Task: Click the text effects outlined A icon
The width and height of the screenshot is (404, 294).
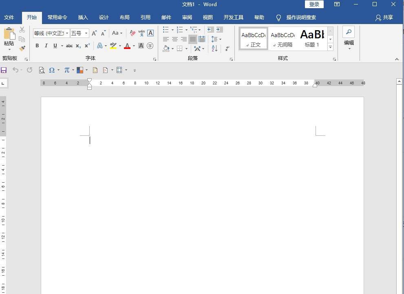Action: tap(100, 46)
